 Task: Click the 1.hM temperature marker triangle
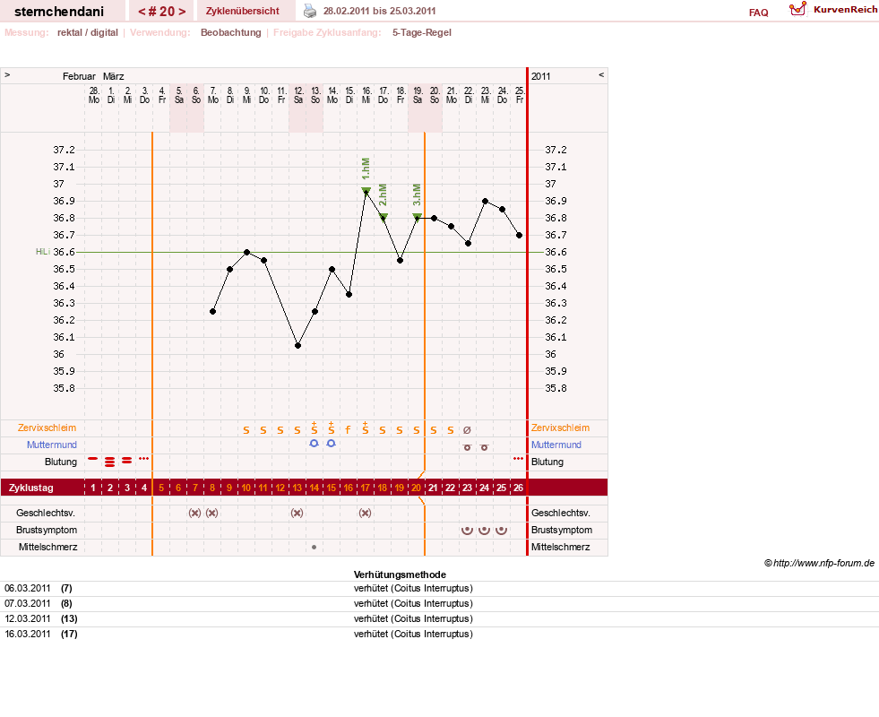(x=366, y=191)
